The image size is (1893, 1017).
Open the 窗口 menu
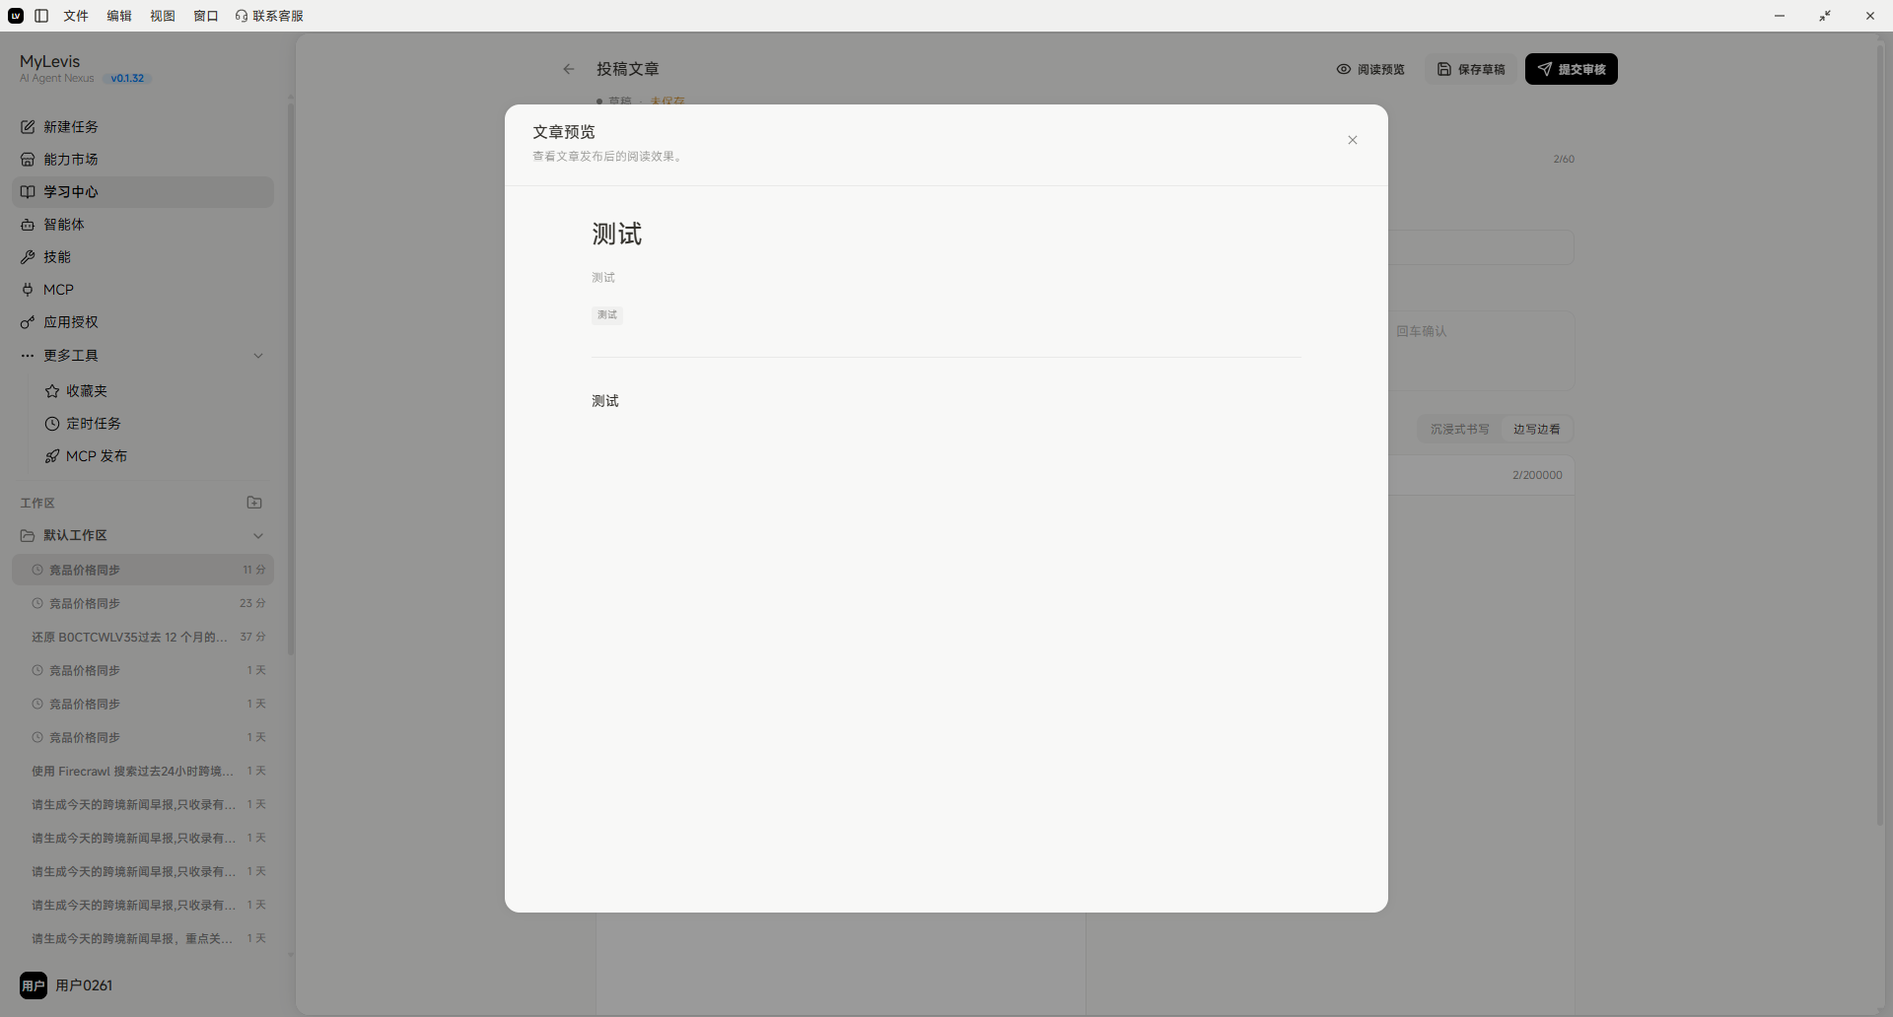[x=206, y=16]
